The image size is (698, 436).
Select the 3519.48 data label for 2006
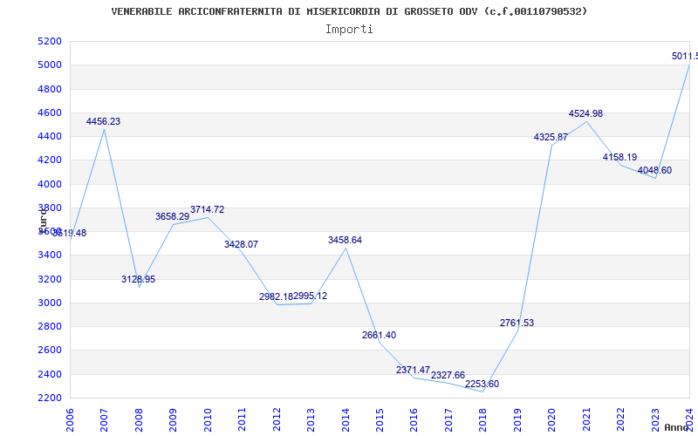[x=70, y=233]
